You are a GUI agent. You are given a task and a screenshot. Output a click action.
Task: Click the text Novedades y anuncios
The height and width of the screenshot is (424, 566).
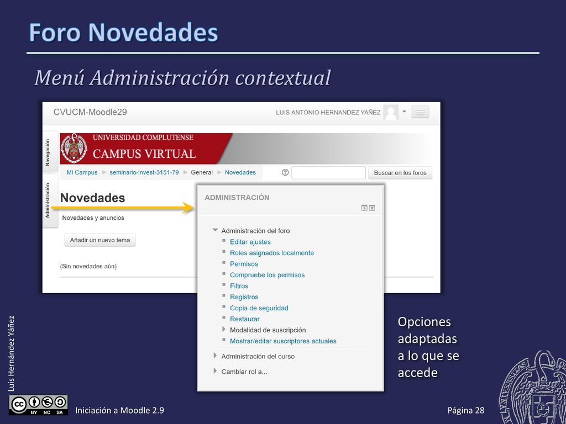click(x=93, y=218)
